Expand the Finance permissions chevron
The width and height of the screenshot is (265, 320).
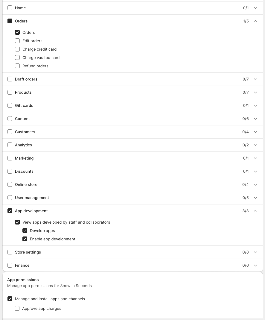pyautogui.click(x=255, y=266)
